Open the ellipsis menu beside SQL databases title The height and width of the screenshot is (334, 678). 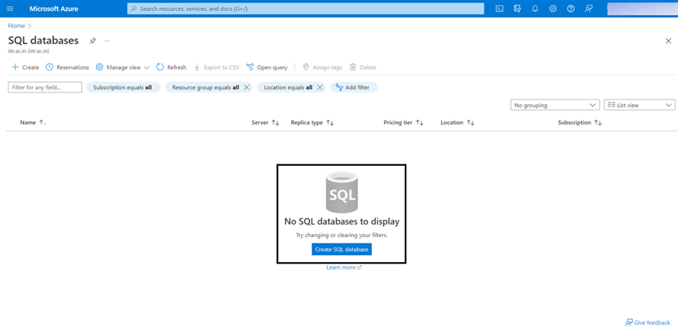[107, 41]
